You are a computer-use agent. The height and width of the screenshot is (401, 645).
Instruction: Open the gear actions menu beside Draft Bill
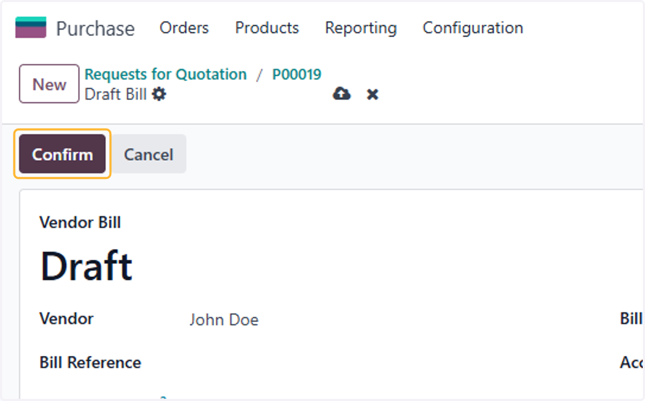(159, 95)
